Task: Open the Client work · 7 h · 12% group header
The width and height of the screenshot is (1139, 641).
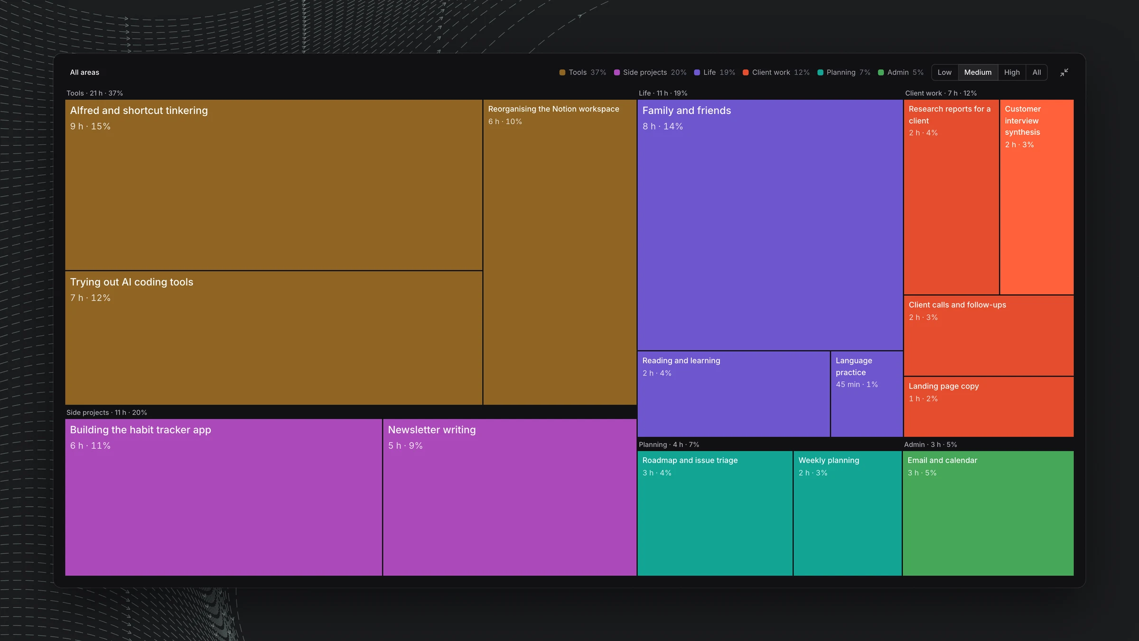Action: click(941, 93)
